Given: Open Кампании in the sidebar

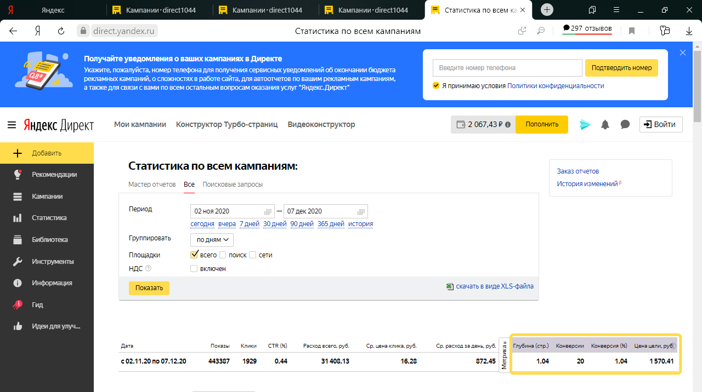Looking at the screenshot, I should click(47, 196).
